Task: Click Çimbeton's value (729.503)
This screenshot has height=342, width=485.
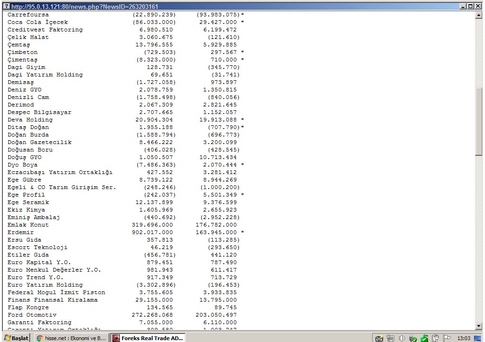Action: (x=160, y=52)
